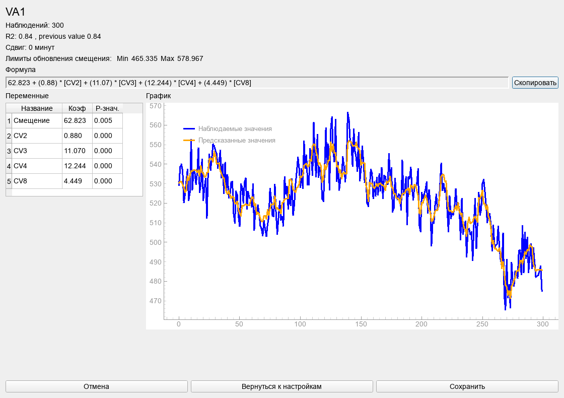The height and width of the screenshot is (398, 564).
Task: Click the Переменные section label
Action: coord(27,96)
